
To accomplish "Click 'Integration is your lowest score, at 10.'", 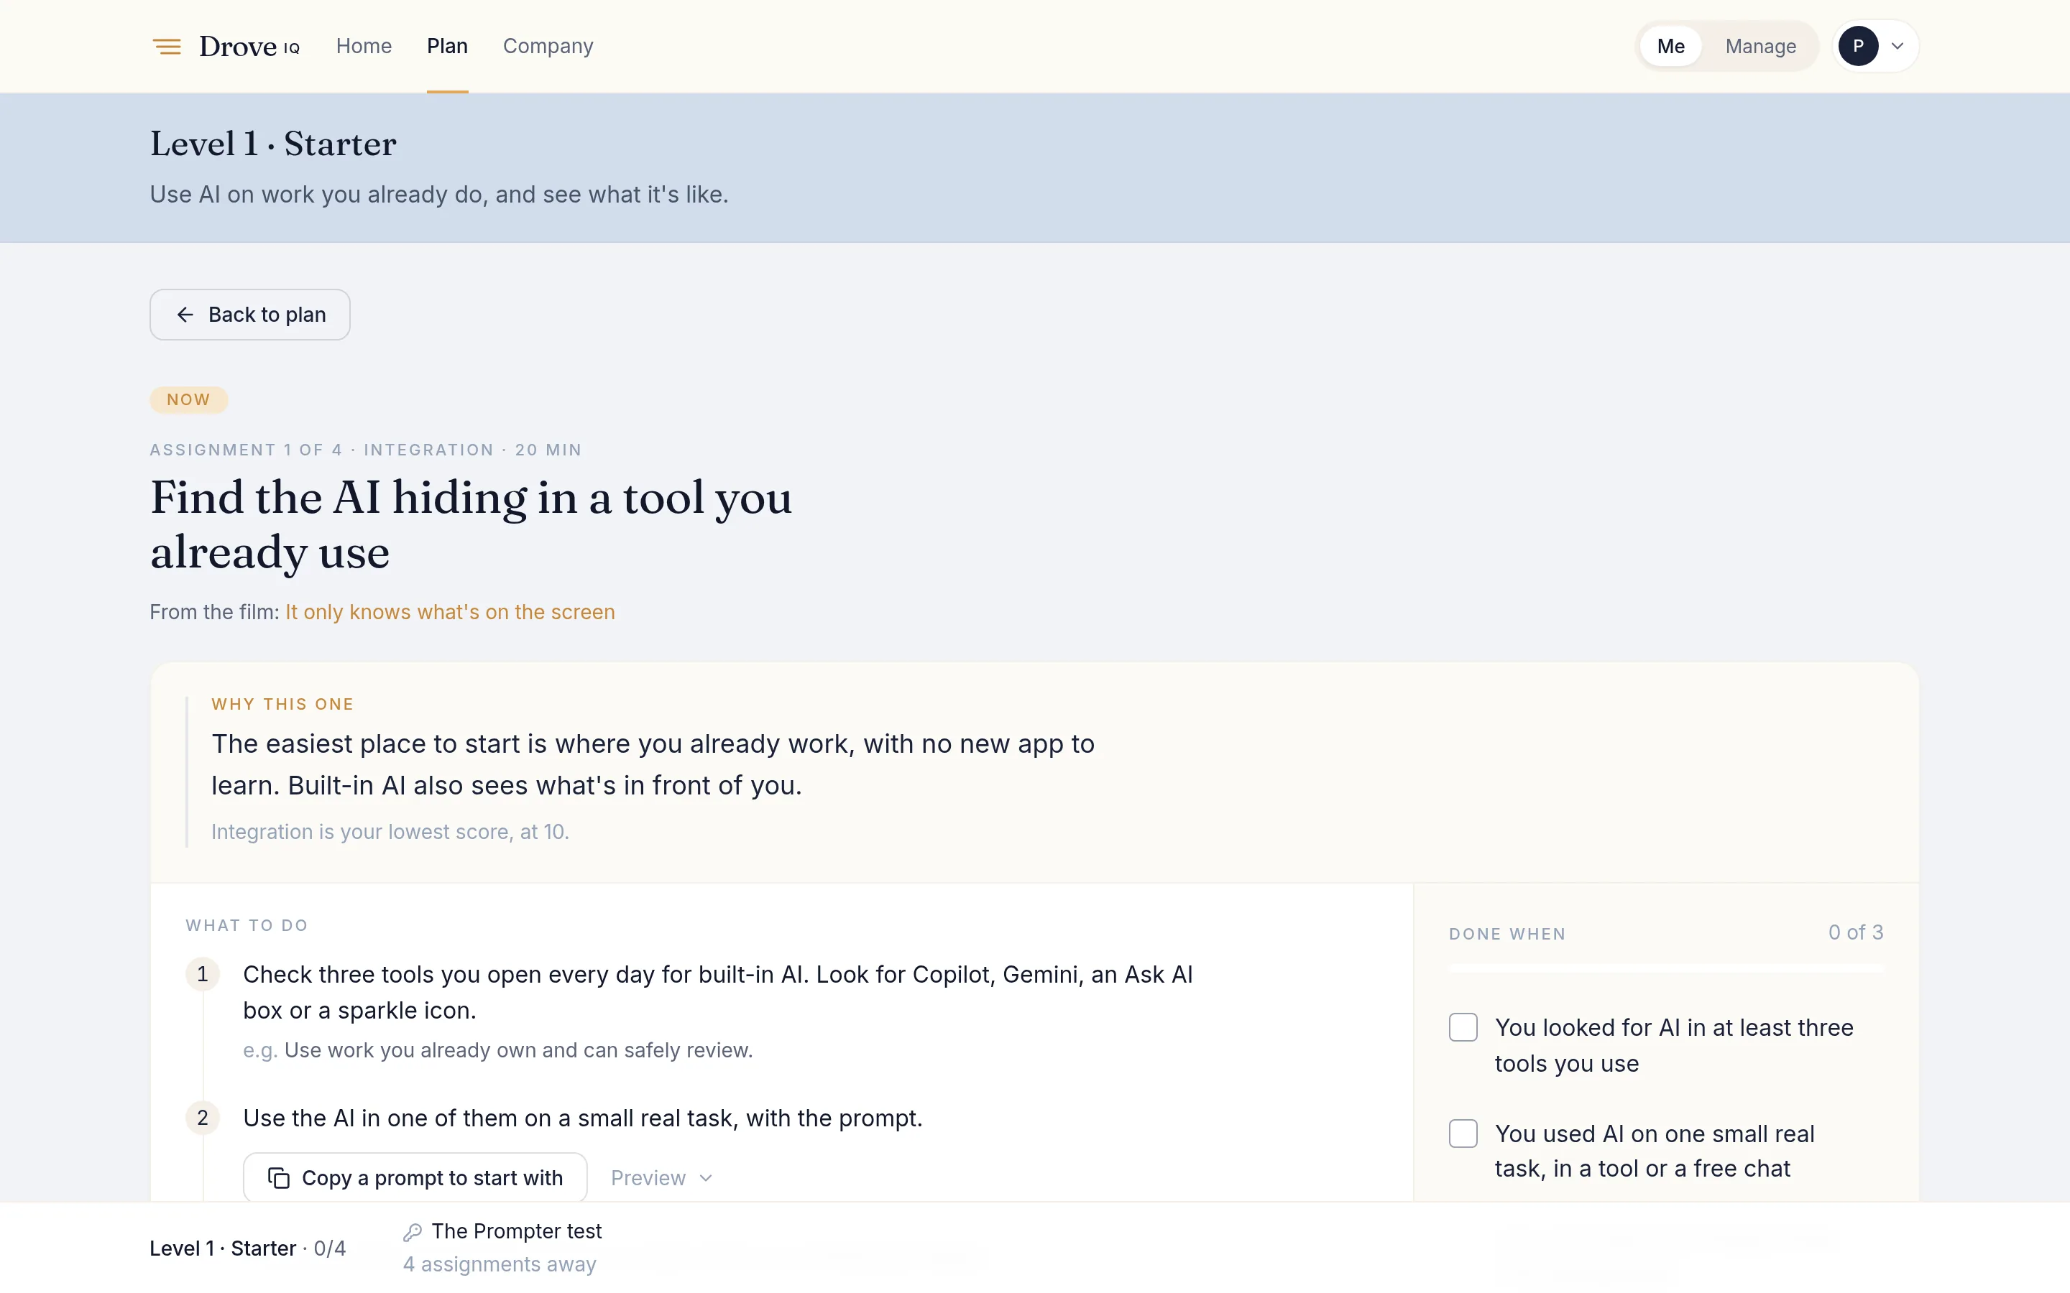I will pyautogui.click(x=390, y=832).
